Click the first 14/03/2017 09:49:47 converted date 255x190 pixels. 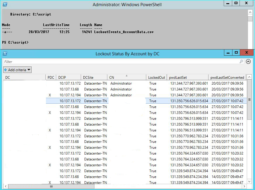tap(227, 171)
